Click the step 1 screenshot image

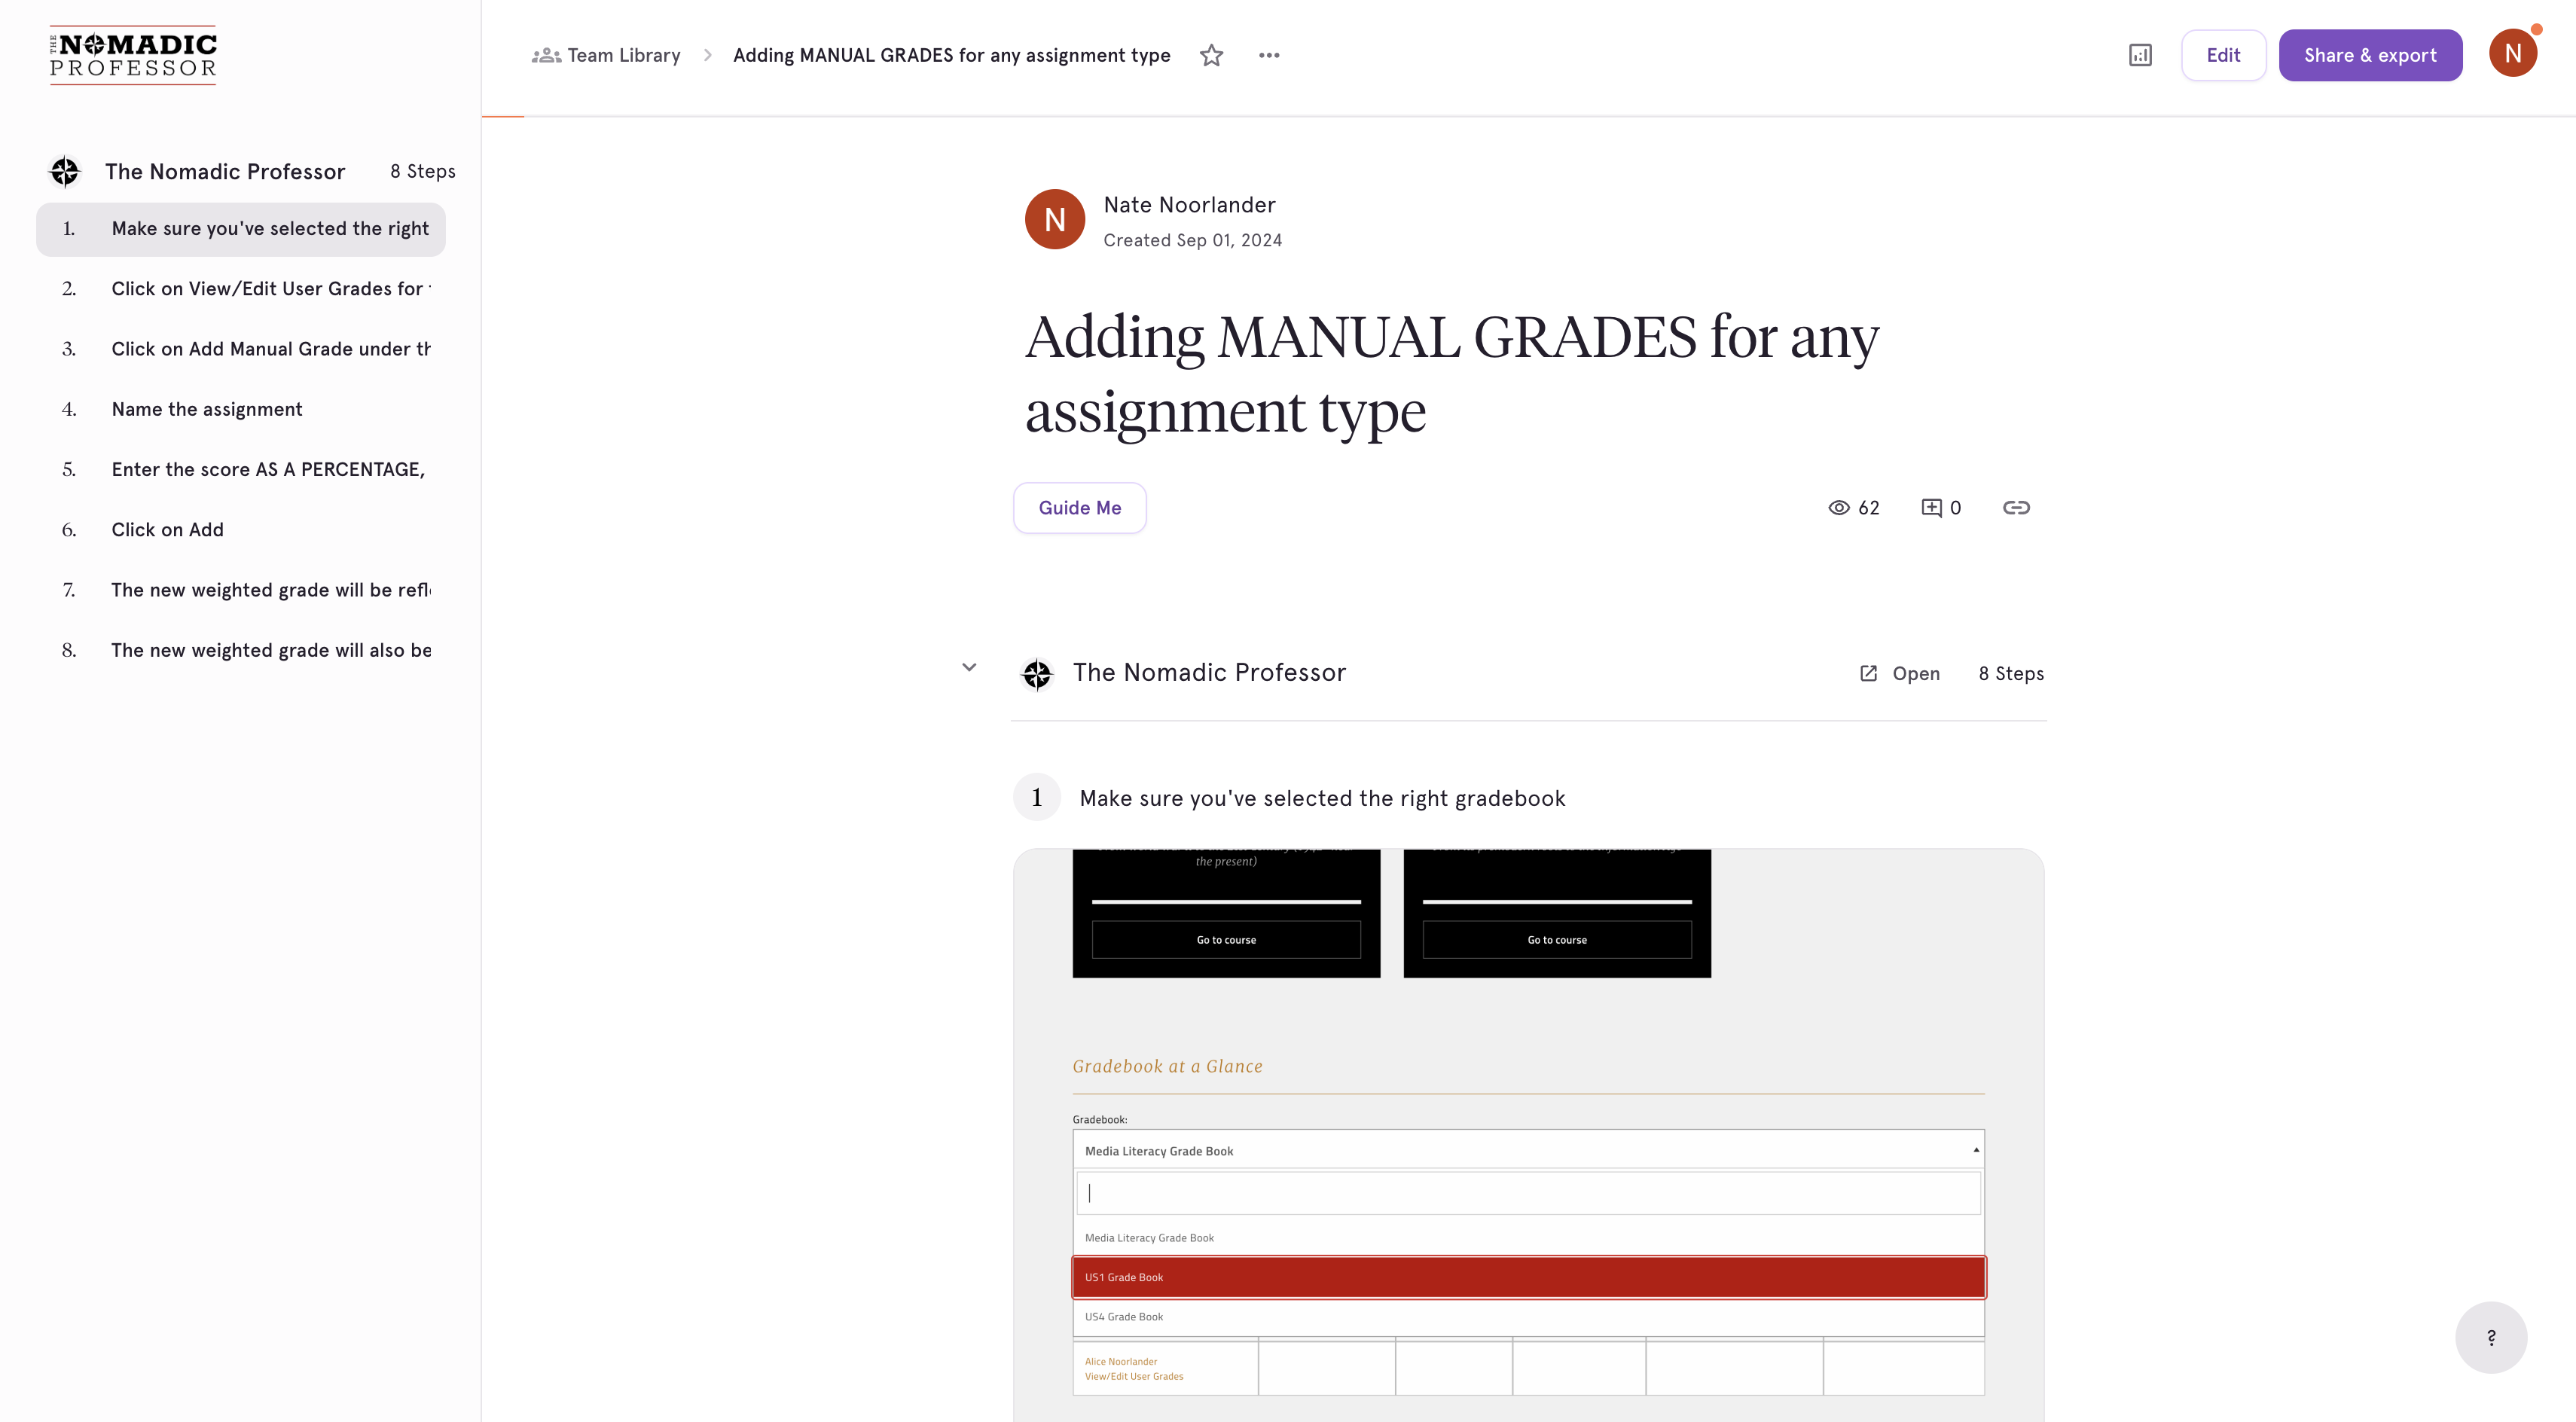[x=1529, y=1135]
